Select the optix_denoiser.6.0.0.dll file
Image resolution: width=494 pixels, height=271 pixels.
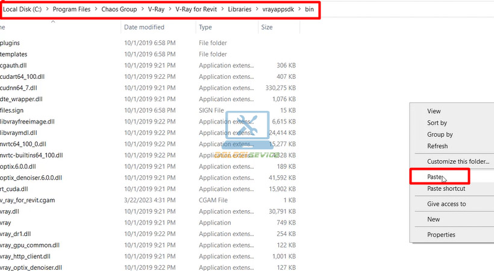pyautogui.click(x=31, y=178)
